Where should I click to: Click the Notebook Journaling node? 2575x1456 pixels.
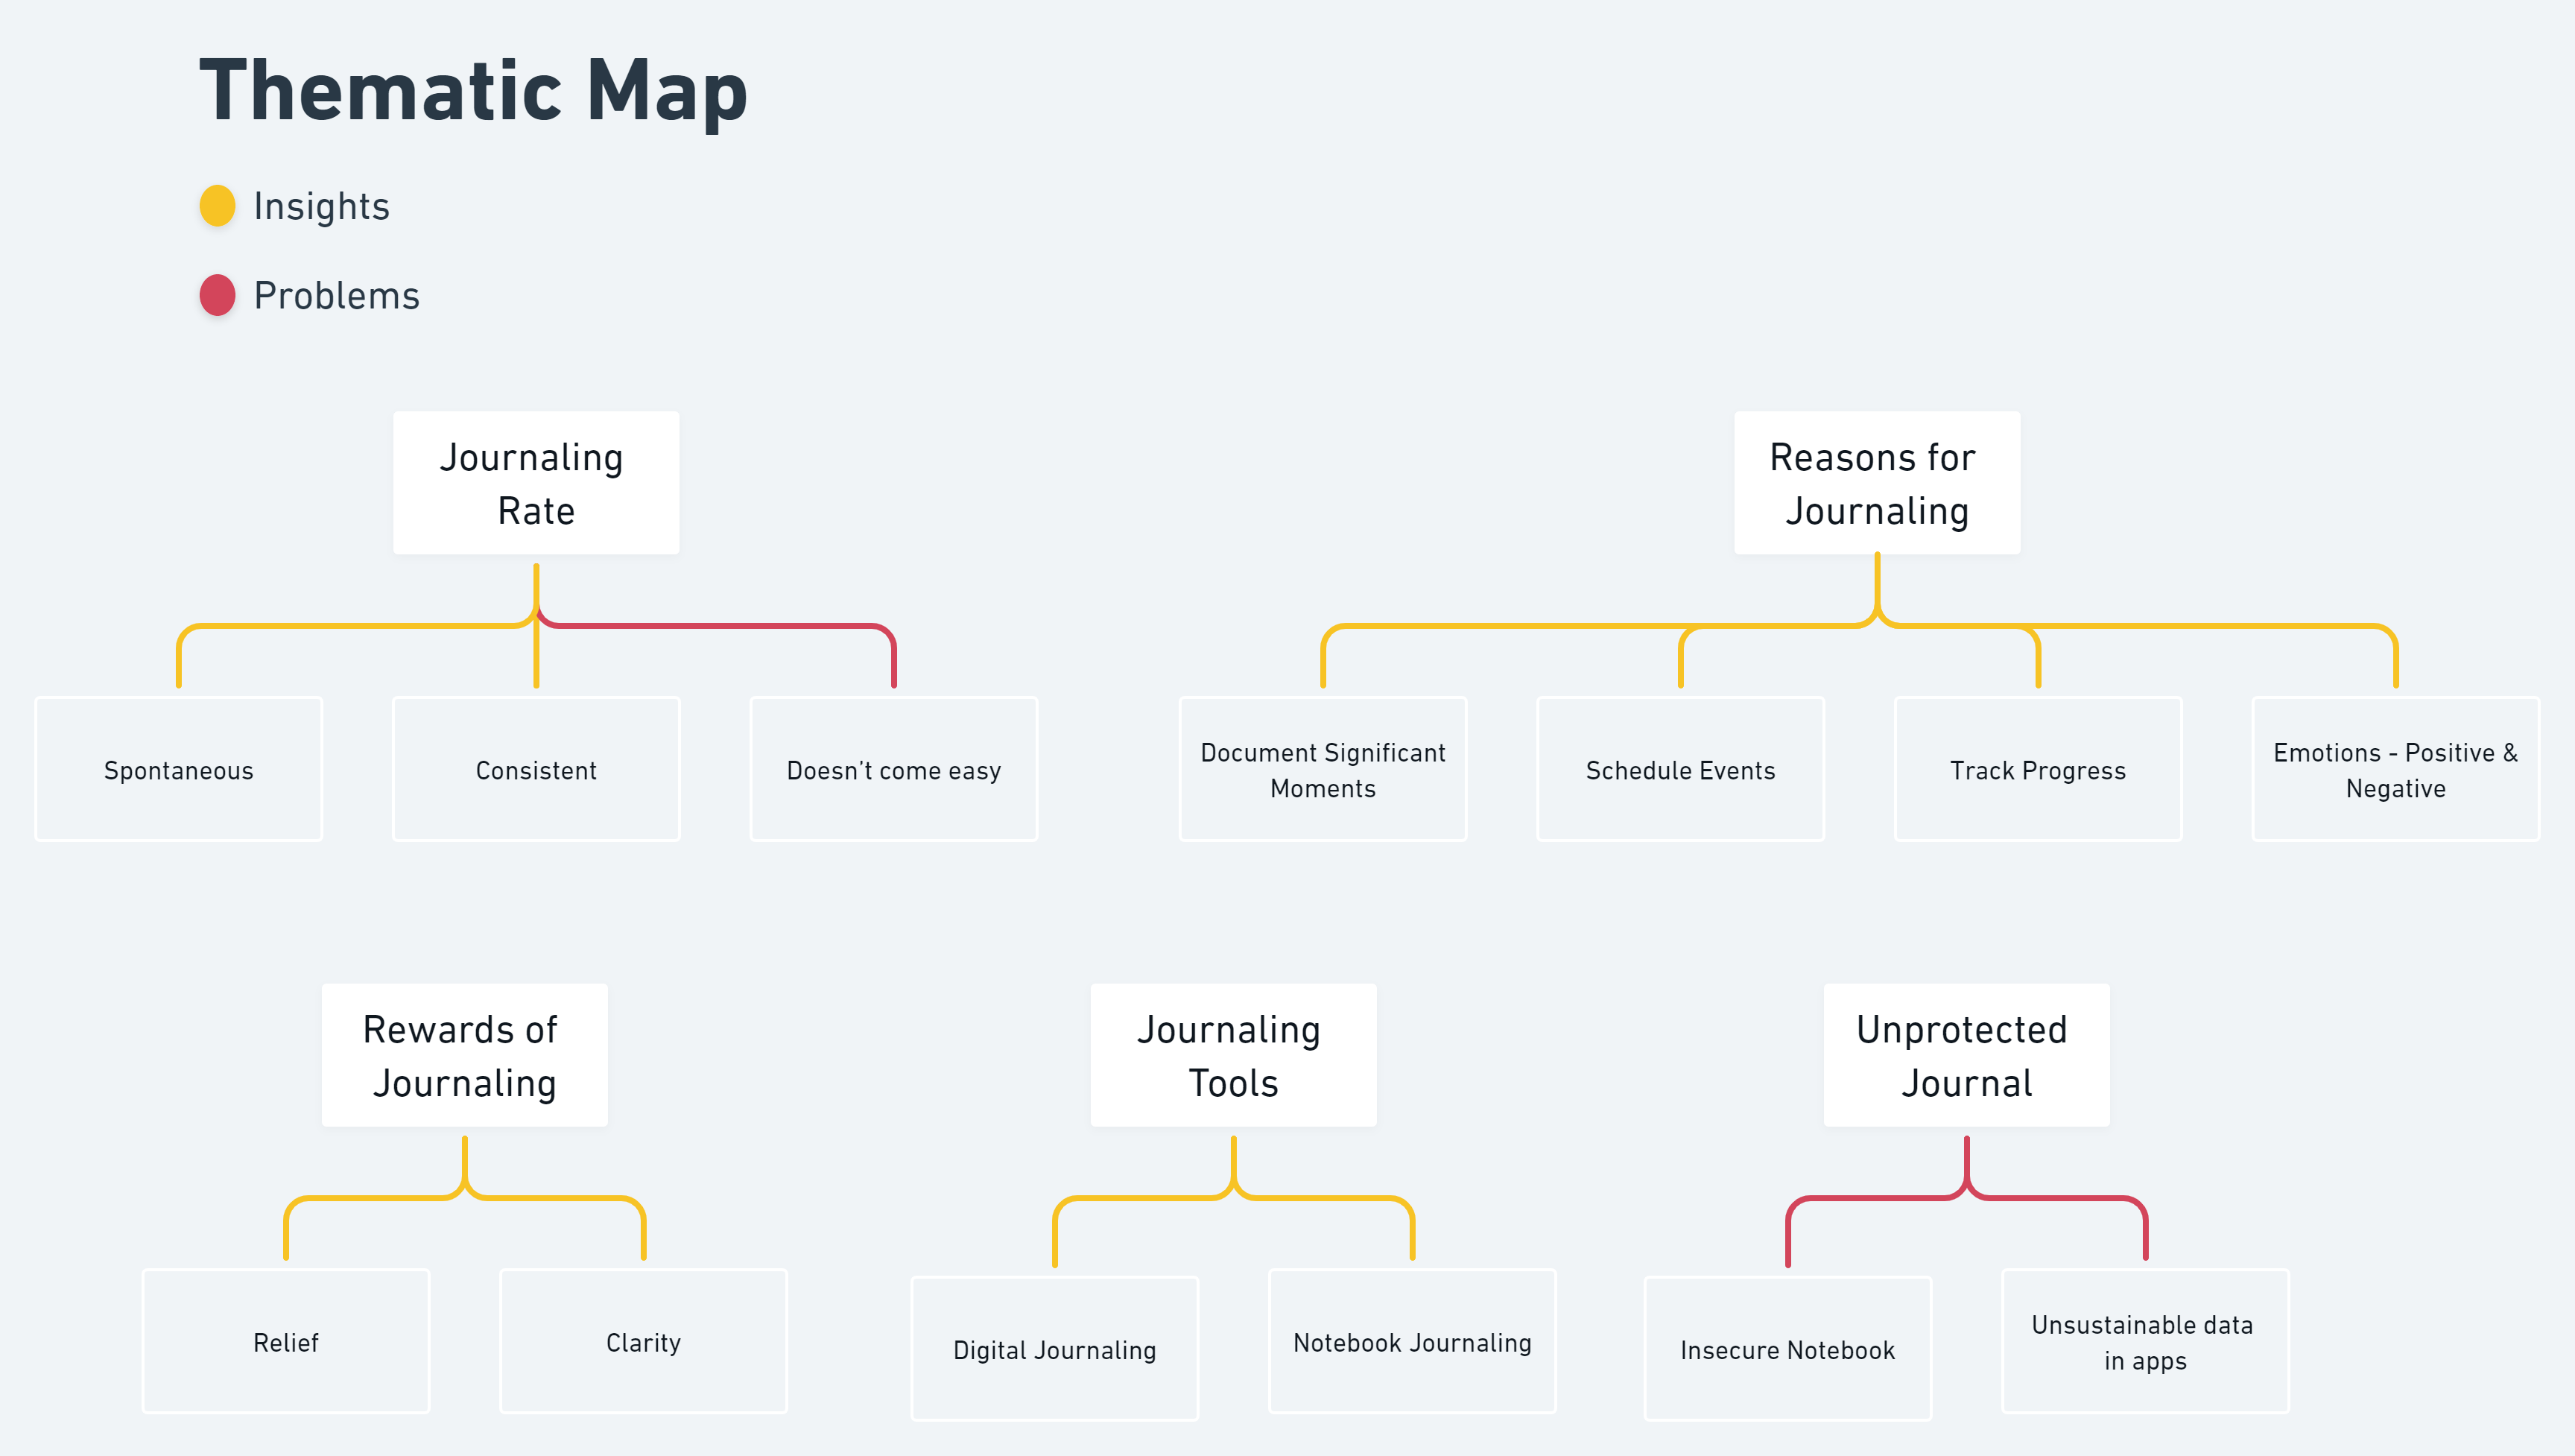(x=1413, y=1341)
